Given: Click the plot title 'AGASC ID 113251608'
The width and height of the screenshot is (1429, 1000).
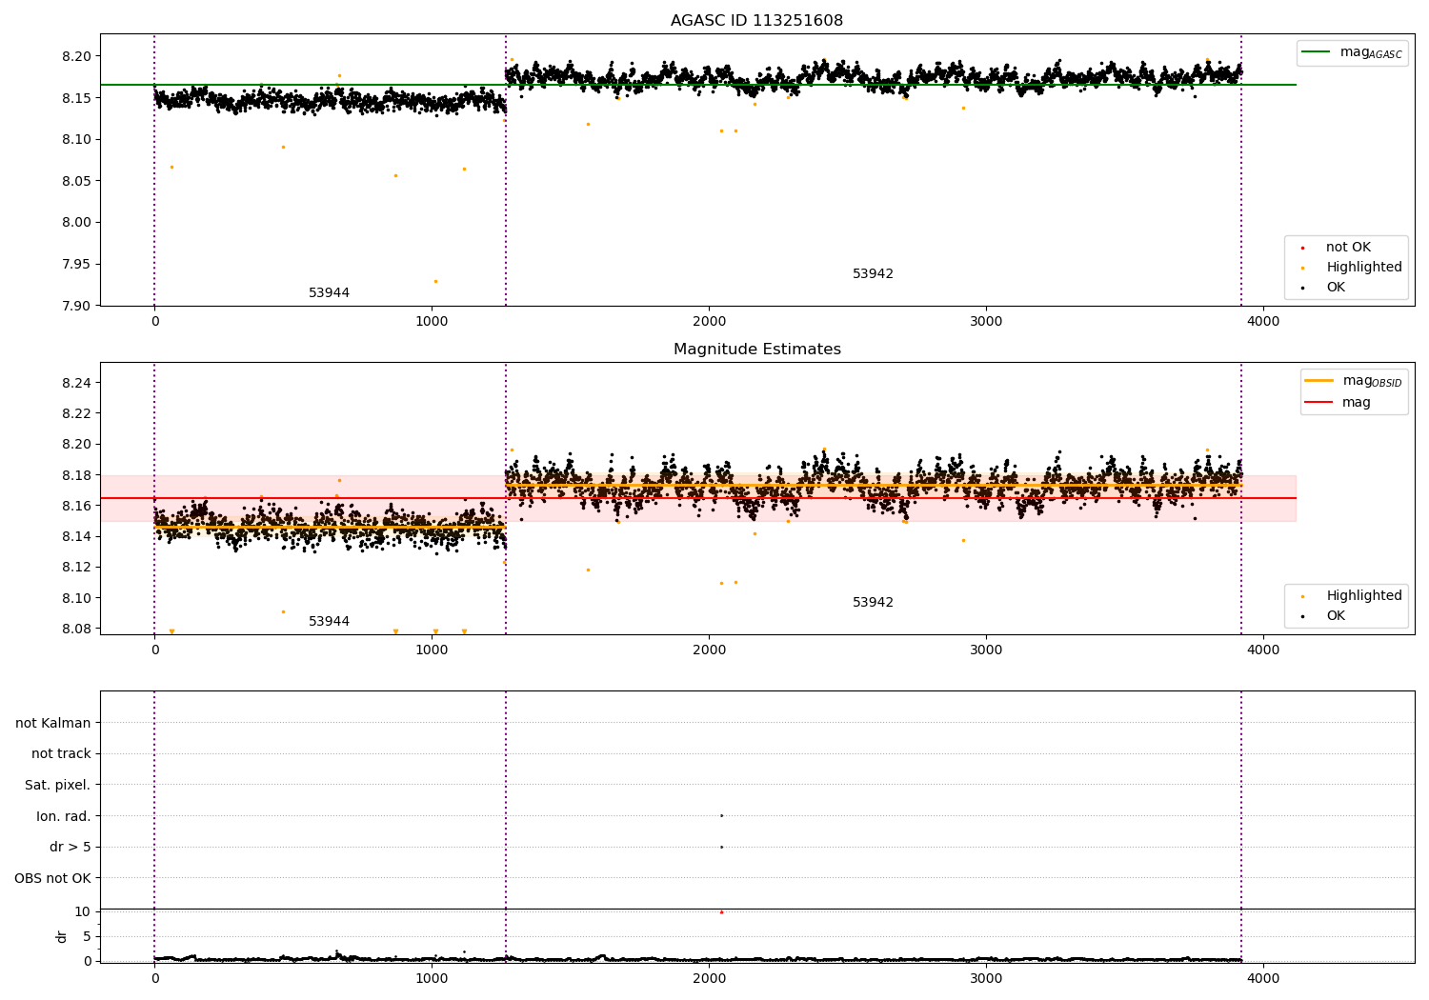Looking at the screenshot, I should tap(756, 21).
